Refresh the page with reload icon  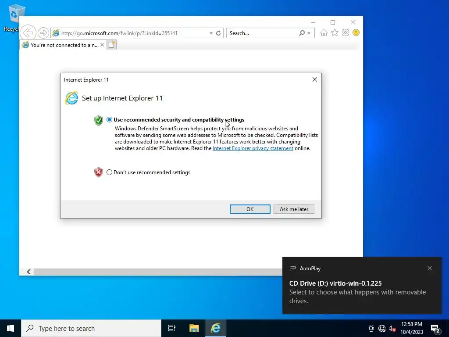tap(218, 33)
